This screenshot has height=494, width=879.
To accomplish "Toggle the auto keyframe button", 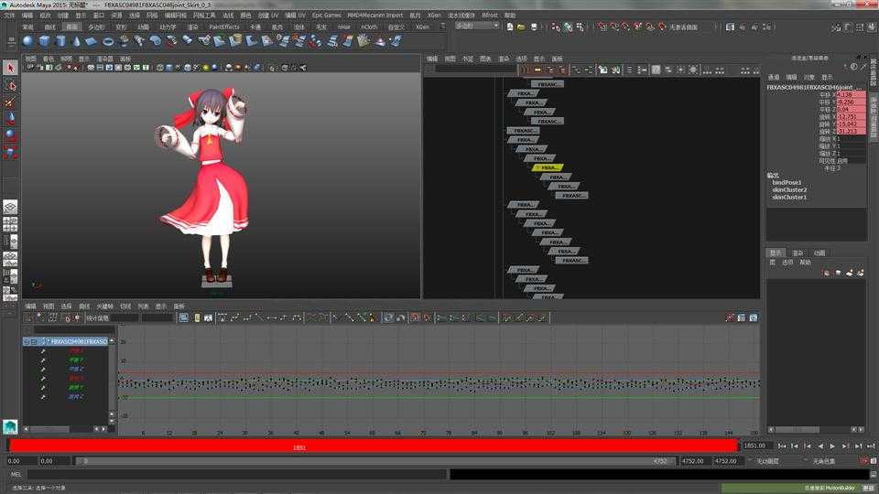I will pos(863,461).
